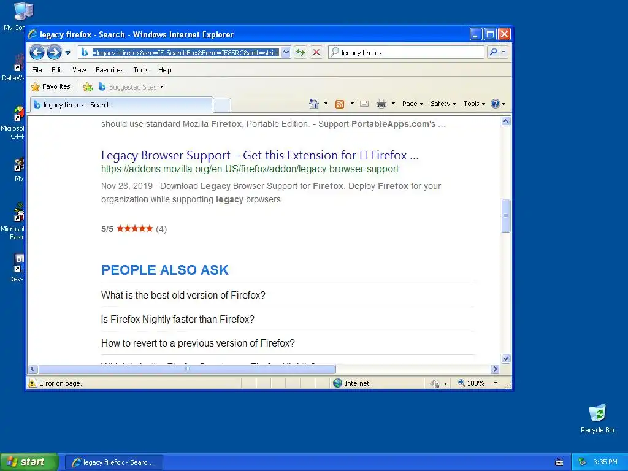The height and width of the screenshot is (471, 628).
Task: Open Suggested Sites dropdown
Action: pyautogui.click(x=131, y=87)
